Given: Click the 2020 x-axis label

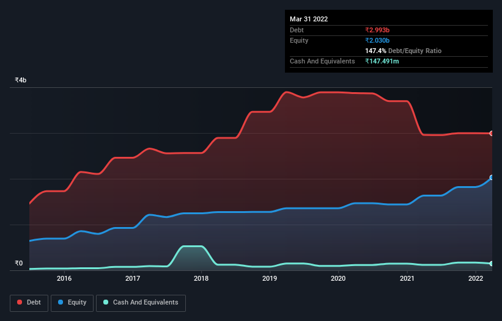Looking at the screenshot, I should 338,278.
